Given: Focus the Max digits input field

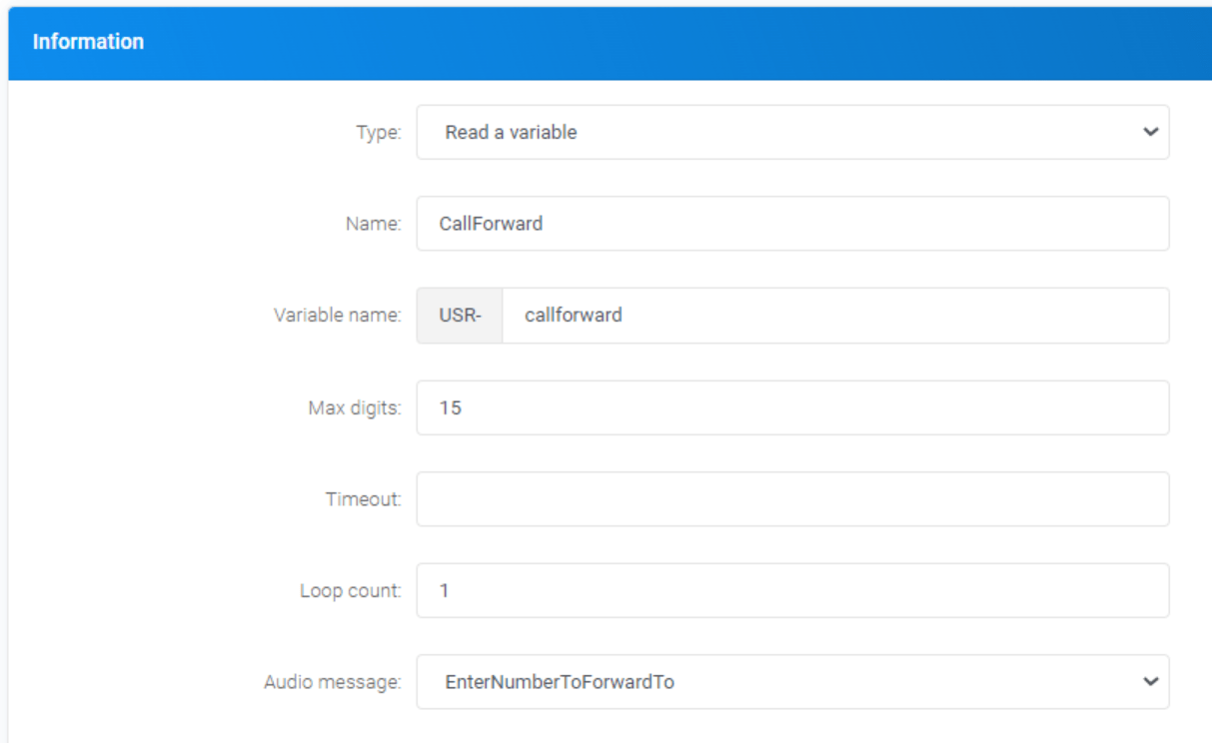Looking at the screenshot, I should click(x=791, y=407).
